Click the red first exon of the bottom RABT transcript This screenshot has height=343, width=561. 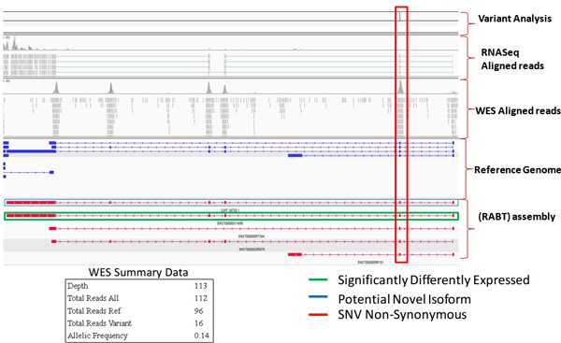click(295, 254)
